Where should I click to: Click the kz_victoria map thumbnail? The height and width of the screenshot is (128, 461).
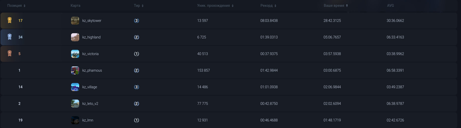click(75, 54)
